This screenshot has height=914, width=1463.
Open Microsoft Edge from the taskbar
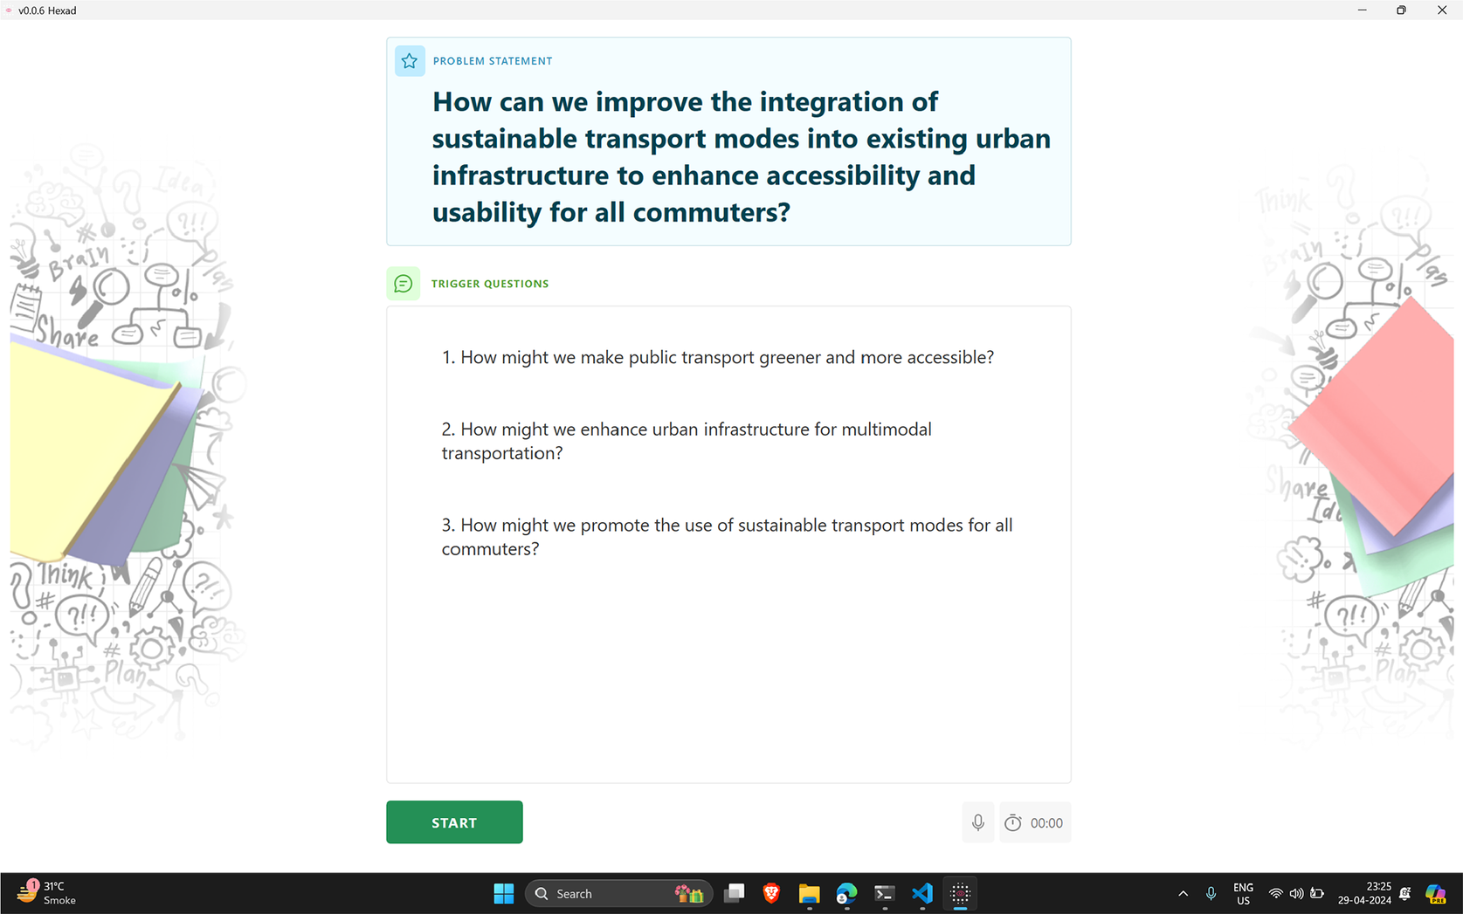click(x=846, y=893)
